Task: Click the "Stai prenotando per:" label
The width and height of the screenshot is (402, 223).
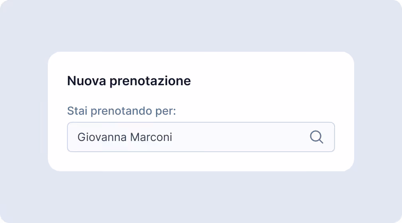Action: coord(121,110)
